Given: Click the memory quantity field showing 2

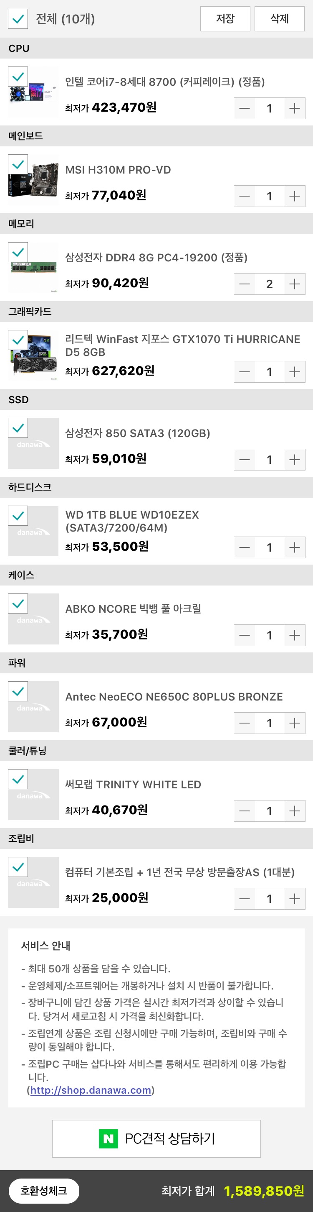Looking at the screenshot, I should click(269, 284).
